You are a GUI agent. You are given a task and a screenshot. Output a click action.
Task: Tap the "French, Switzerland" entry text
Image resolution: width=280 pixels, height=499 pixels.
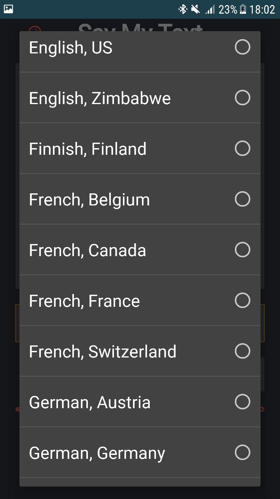click(x=103, y=352)
